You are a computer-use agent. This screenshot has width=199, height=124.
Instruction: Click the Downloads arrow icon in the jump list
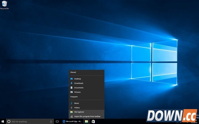tap(71, 83)
